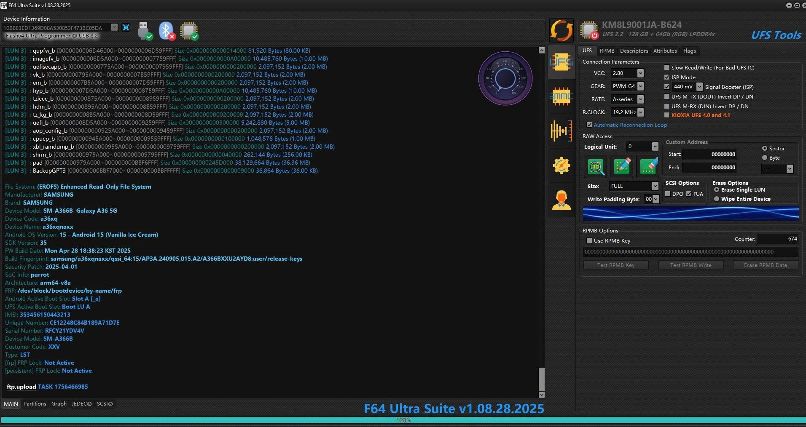Toggle the FUA SCSI option
The image size is (806, 427).
point(689,194)
